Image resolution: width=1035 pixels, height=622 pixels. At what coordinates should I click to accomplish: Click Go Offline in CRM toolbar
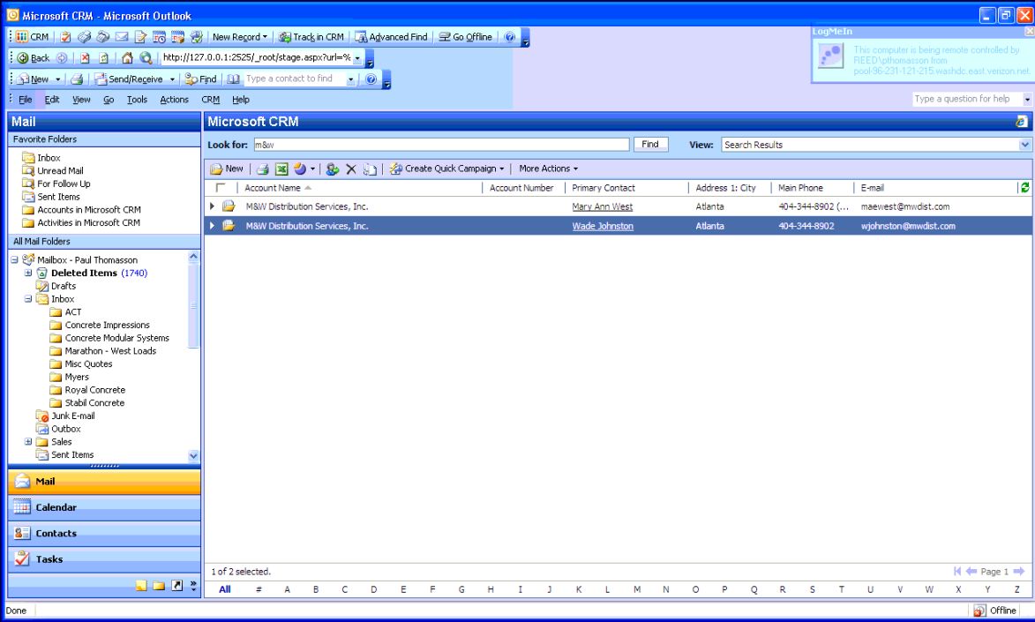466,37
